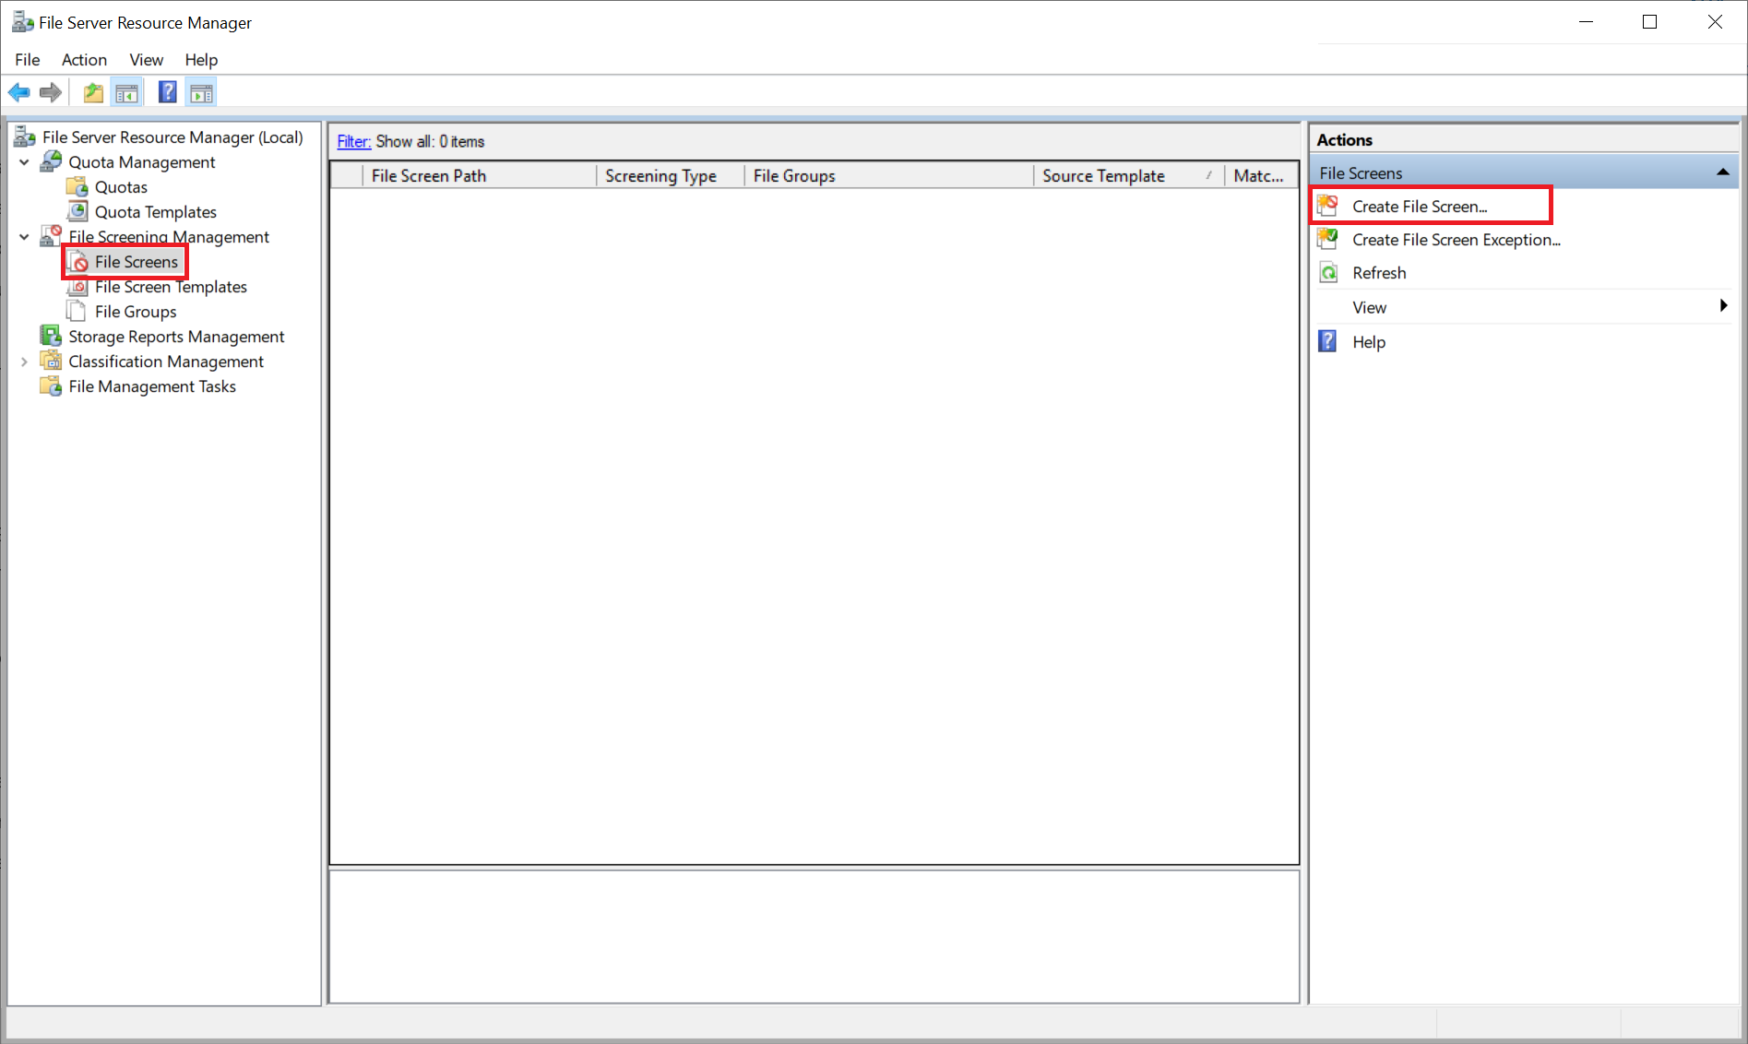
Task: Select Storage Reports Management in tree
Action: [x=176, y=337]
